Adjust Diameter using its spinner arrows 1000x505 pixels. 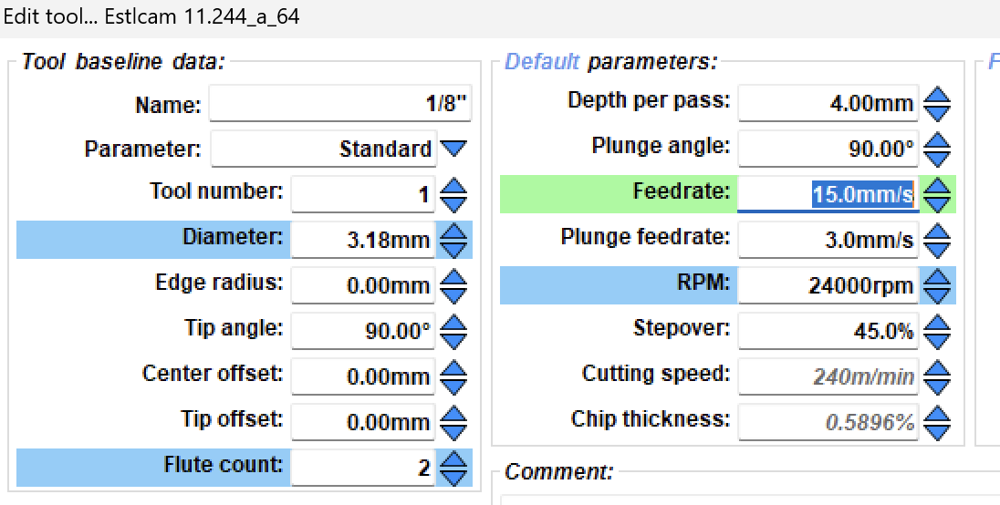tap(454, 240)
